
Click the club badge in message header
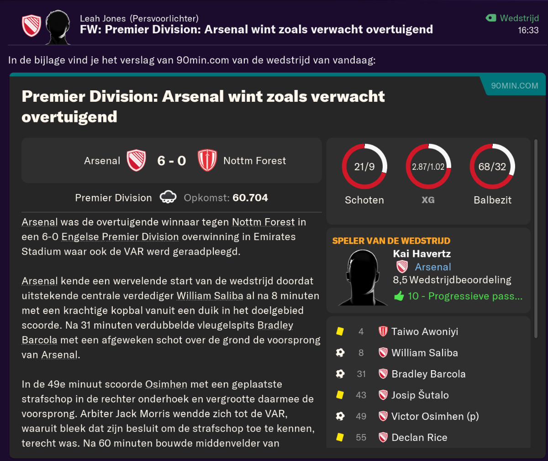point(32,26)
